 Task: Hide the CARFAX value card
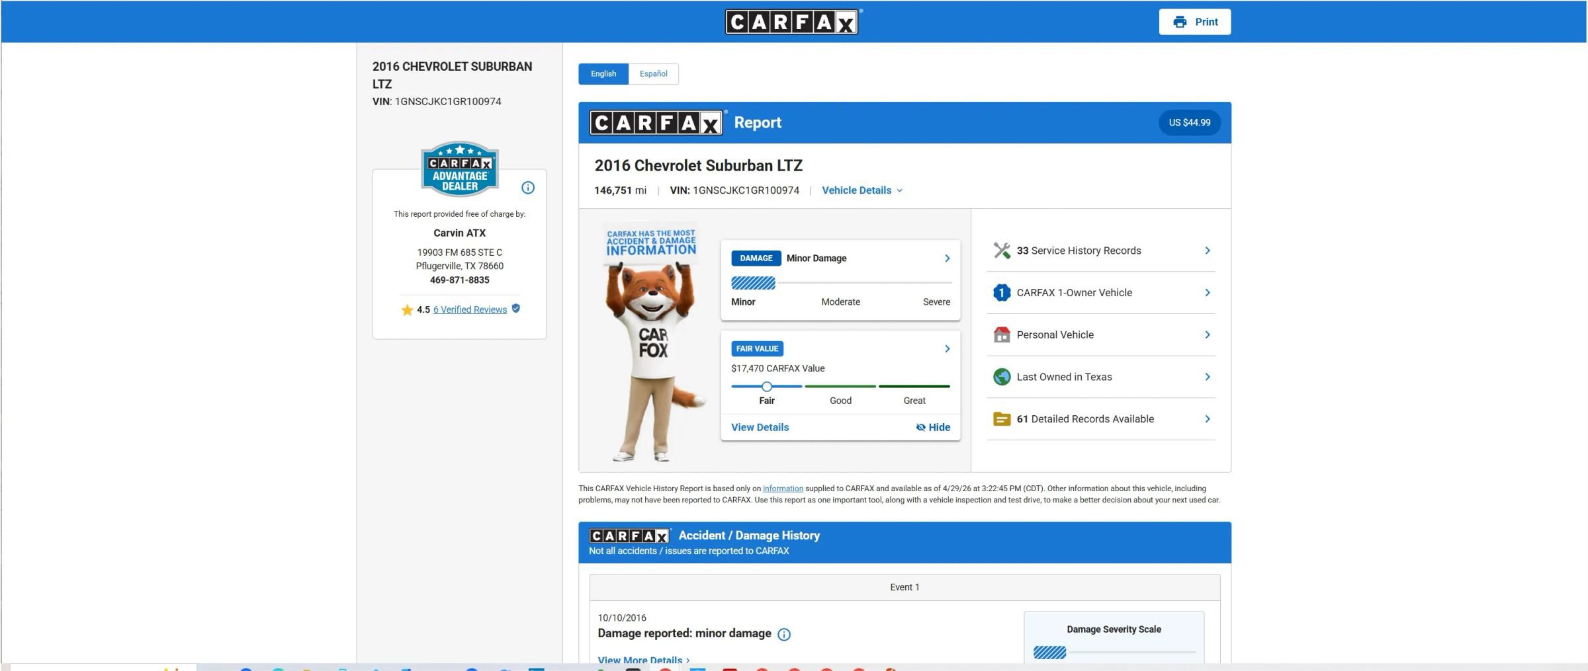933,427
